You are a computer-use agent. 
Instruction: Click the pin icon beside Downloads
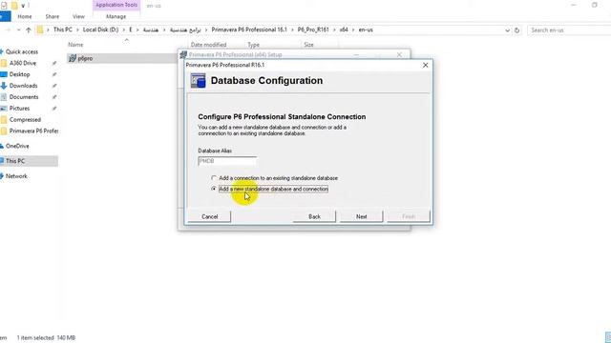coord(54,86)
